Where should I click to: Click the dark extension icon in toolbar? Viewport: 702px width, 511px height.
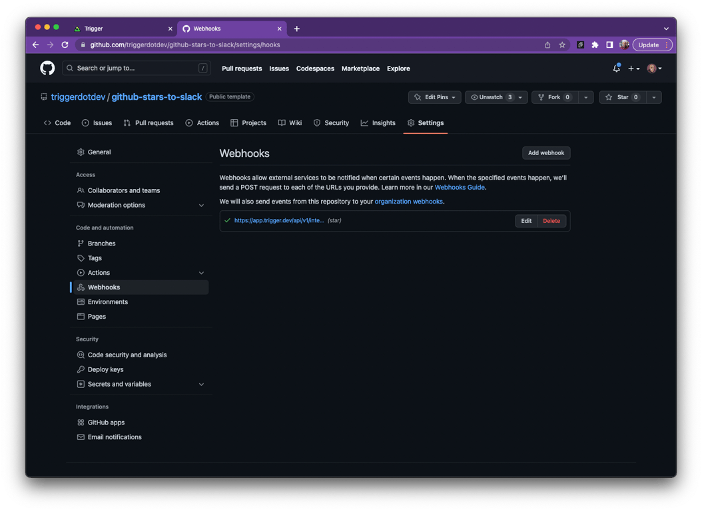pyautogui.click(x=580, y=45)
